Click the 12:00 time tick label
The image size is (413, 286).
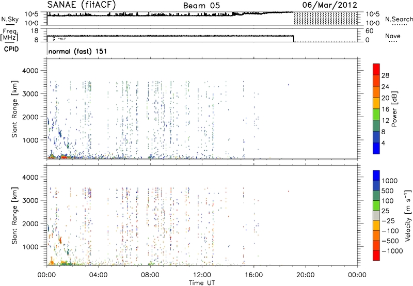pyautogui.click(x=202, y=275)
